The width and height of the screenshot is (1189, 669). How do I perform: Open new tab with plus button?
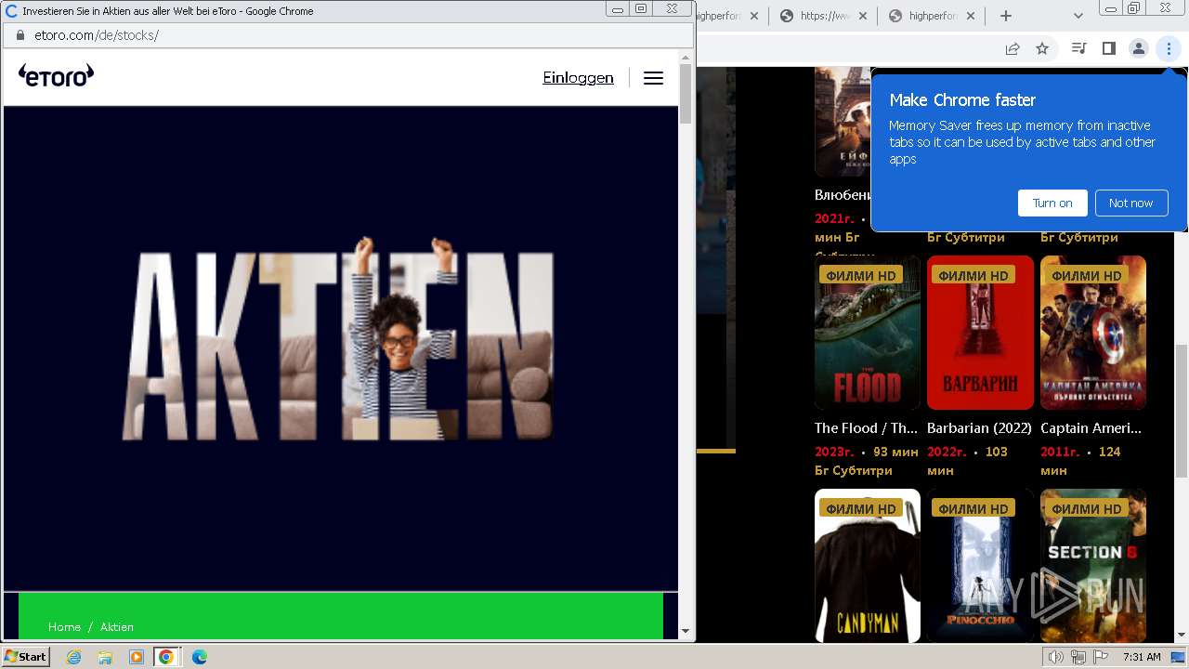pos(1005,16)
